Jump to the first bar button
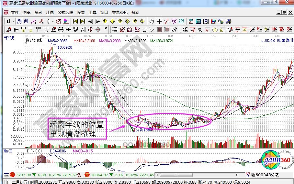The image size is (294, 184). point(75,22)
